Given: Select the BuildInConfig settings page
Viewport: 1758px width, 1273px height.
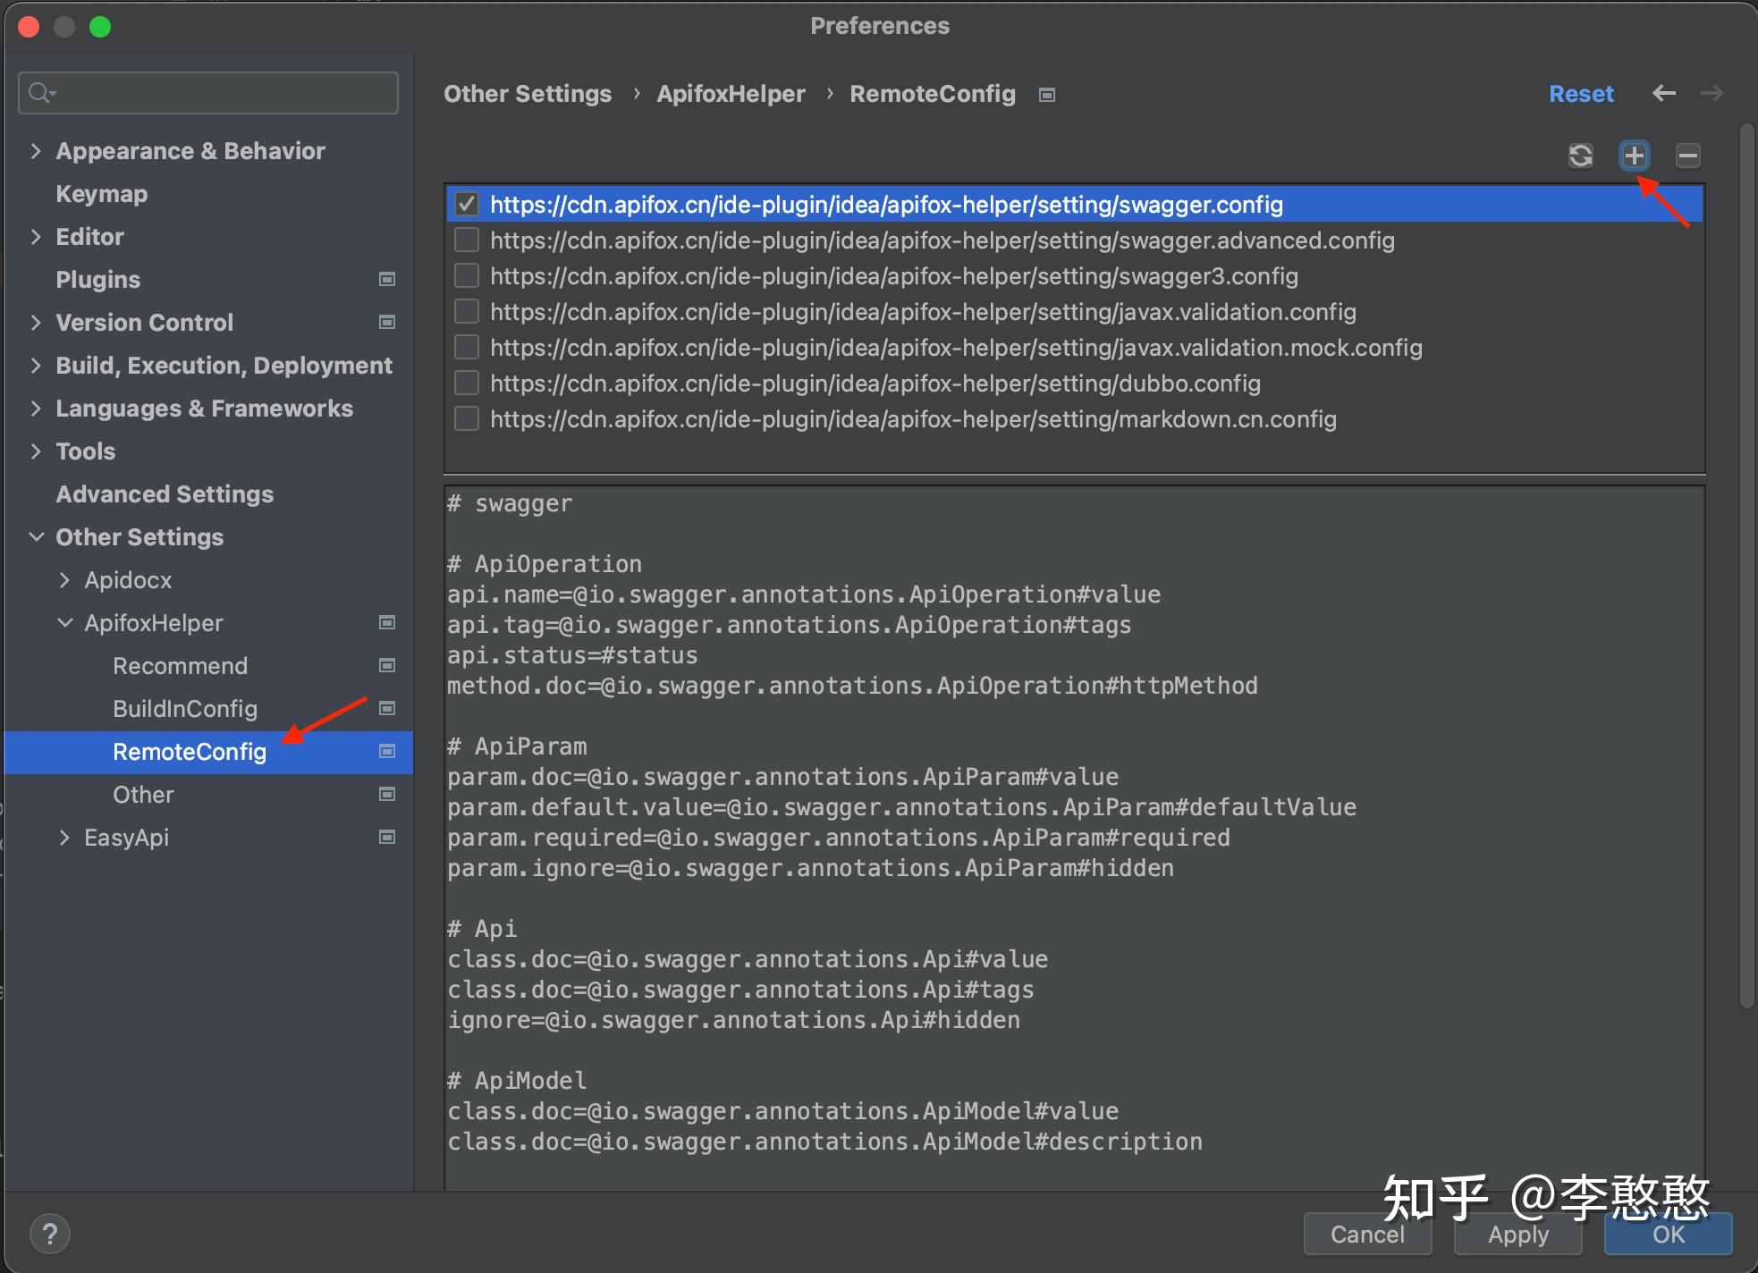Looking at the screenshot, I should pyautogui.click(x=185, y=708).
